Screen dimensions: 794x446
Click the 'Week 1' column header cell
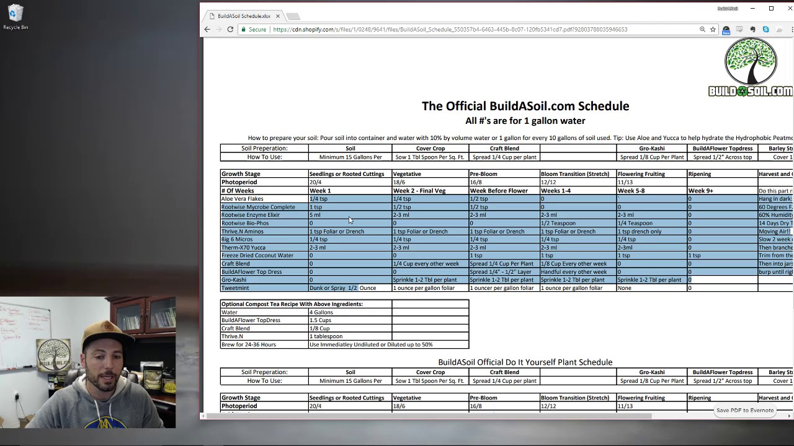(350, 191)
